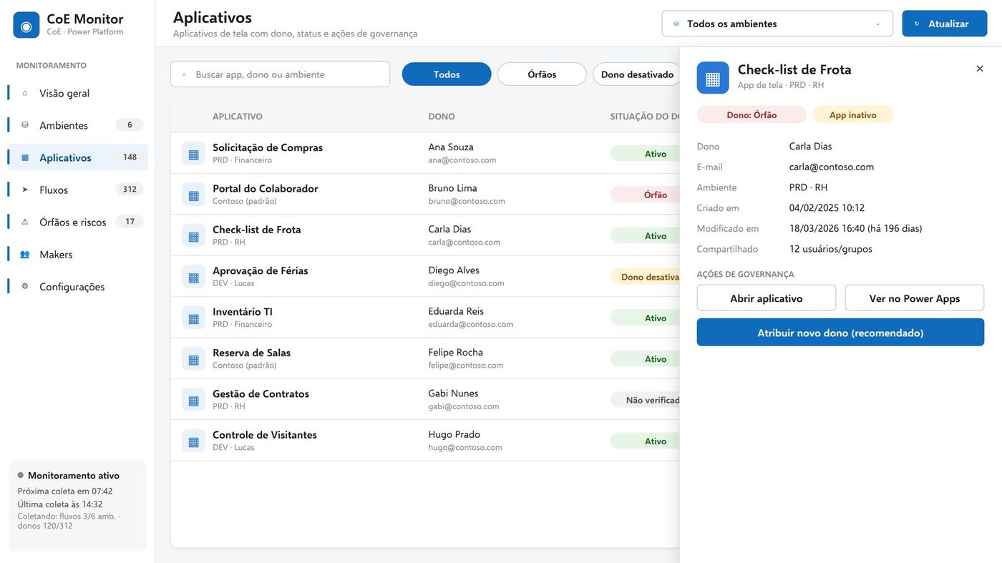
Task: Filter by Dono desativado
Action: point(637,74)
